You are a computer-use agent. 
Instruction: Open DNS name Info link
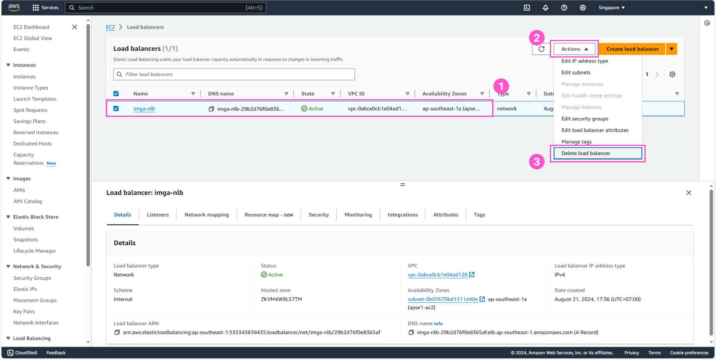438,324
